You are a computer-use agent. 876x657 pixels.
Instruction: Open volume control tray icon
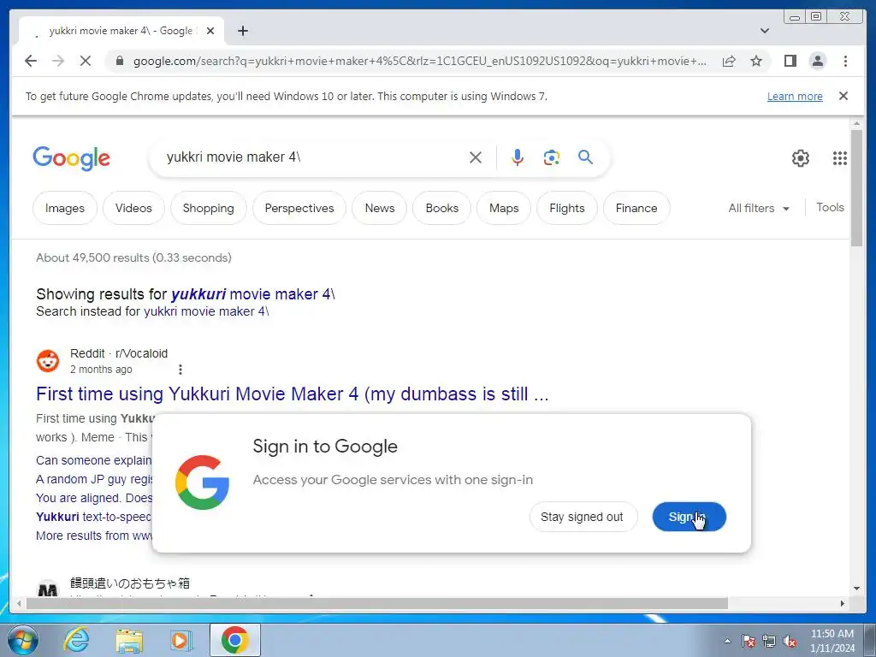[x=790, y=641]
